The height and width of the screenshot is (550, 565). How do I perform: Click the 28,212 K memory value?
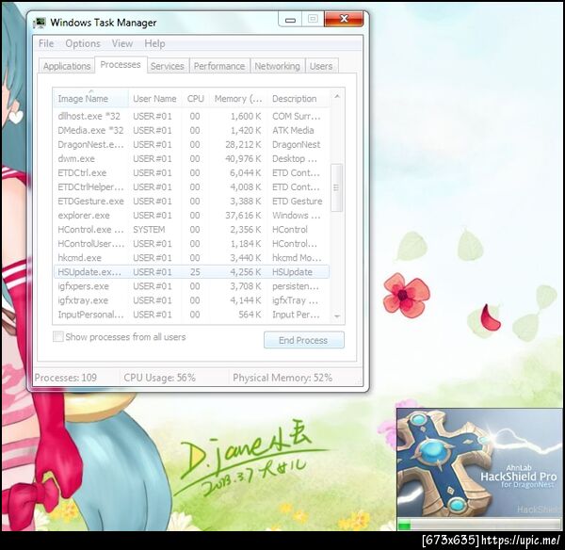click(x=243, y=144)
